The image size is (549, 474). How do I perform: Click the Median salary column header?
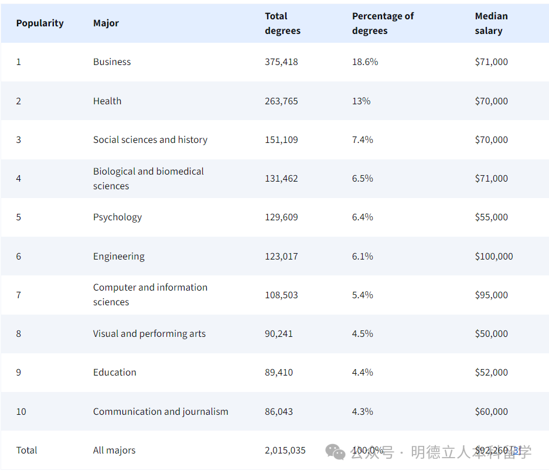[x=491, y=23]
